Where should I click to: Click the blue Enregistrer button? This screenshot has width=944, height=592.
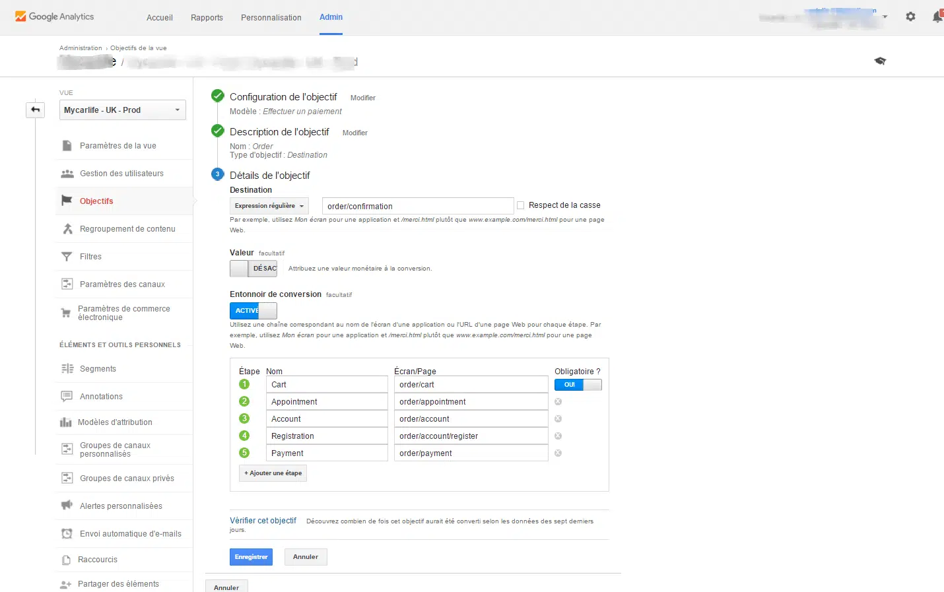(251, 557)
